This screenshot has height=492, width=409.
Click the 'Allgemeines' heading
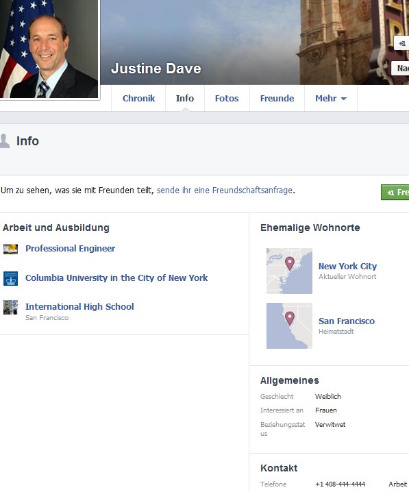point(290,380)
